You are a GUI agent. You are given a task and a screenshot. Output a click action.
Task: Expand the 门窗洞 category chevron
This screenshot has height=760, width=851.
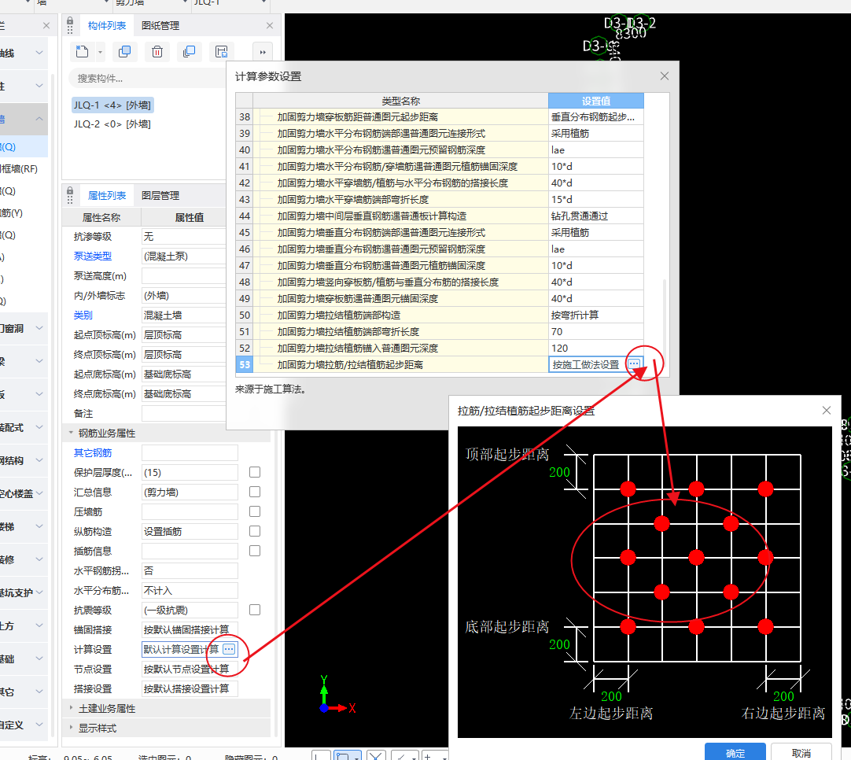click(x=39, y=328)
